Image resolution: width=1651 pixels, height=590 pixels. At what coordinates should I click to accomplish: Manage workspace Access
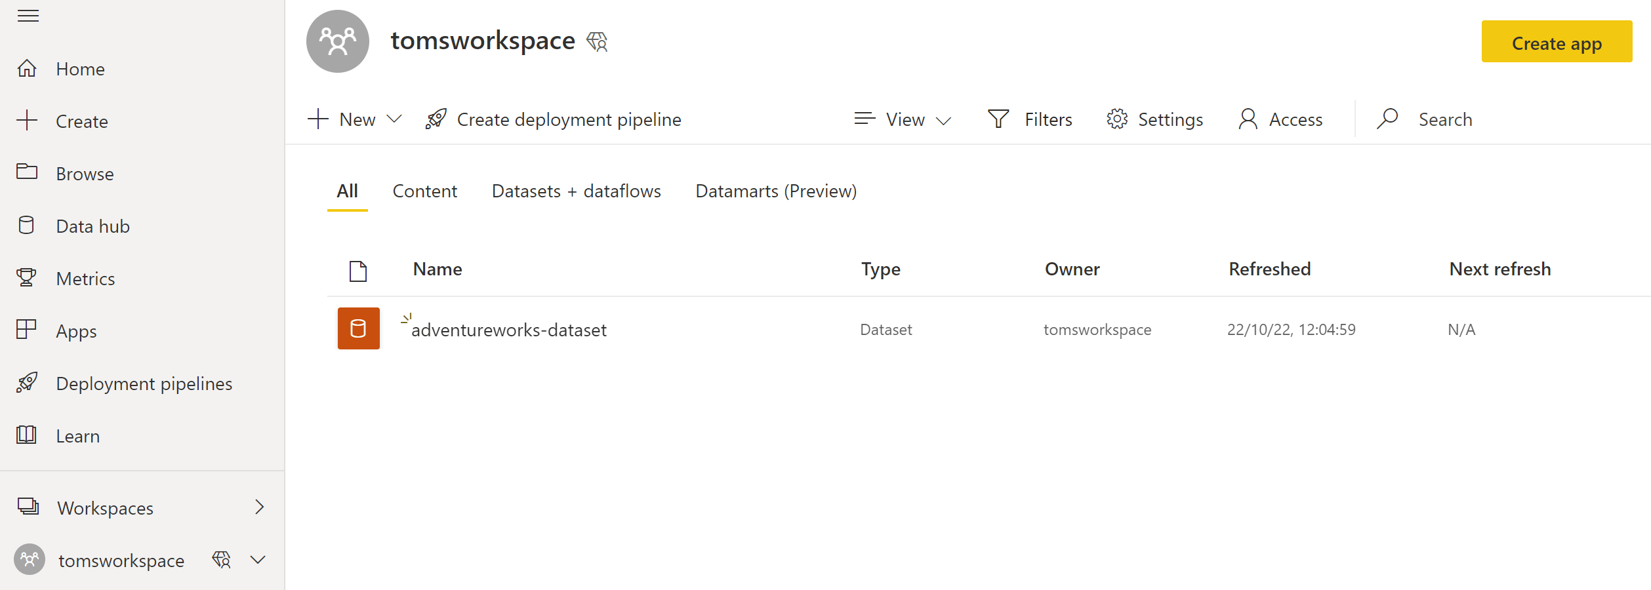click(x=1278, y=119)
